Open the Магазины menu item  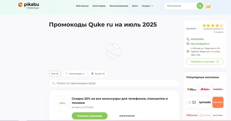(82, 6)
